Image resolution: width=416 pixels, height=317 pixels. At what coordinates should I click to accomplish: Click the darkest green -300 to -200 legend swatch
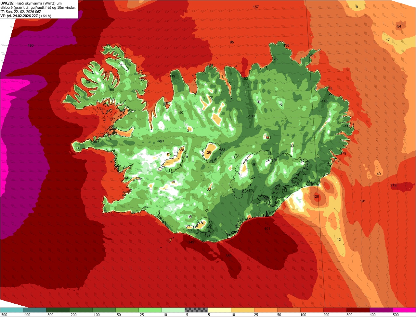[x=58, y=310]
